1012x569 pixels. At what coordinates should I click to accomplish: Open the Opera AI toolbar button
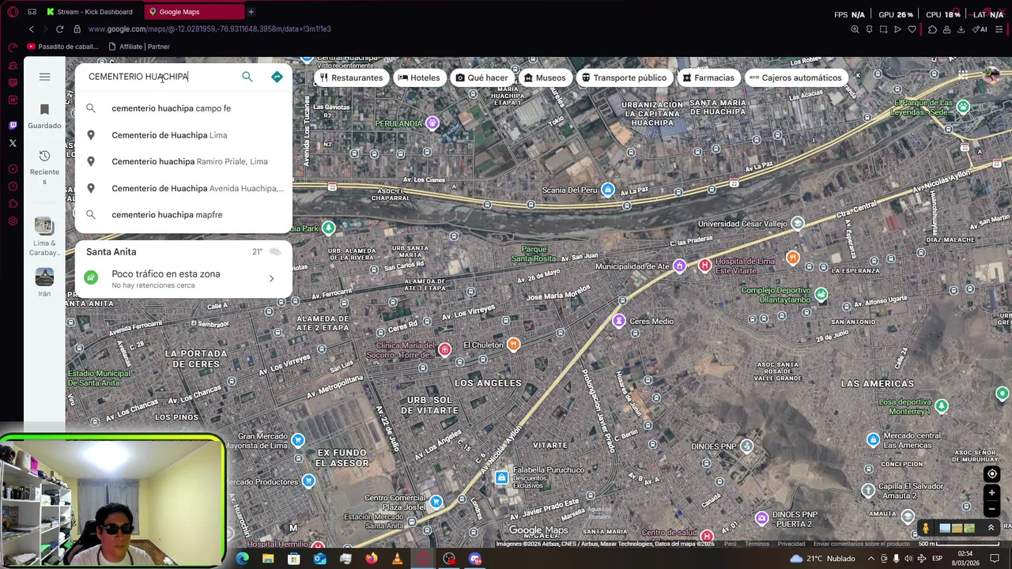point(980,29)
